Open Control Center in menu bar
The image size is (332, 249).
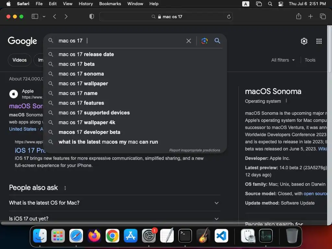click(281, 4)
